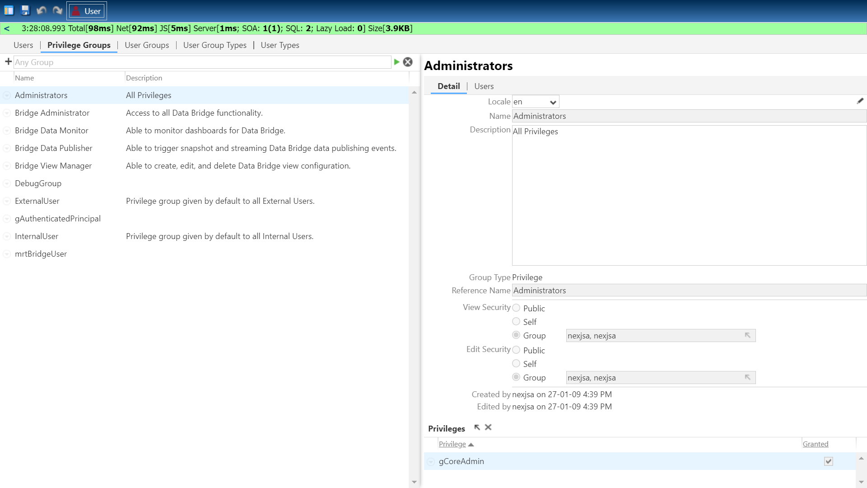Select Public under View Security

coord(516,308)
